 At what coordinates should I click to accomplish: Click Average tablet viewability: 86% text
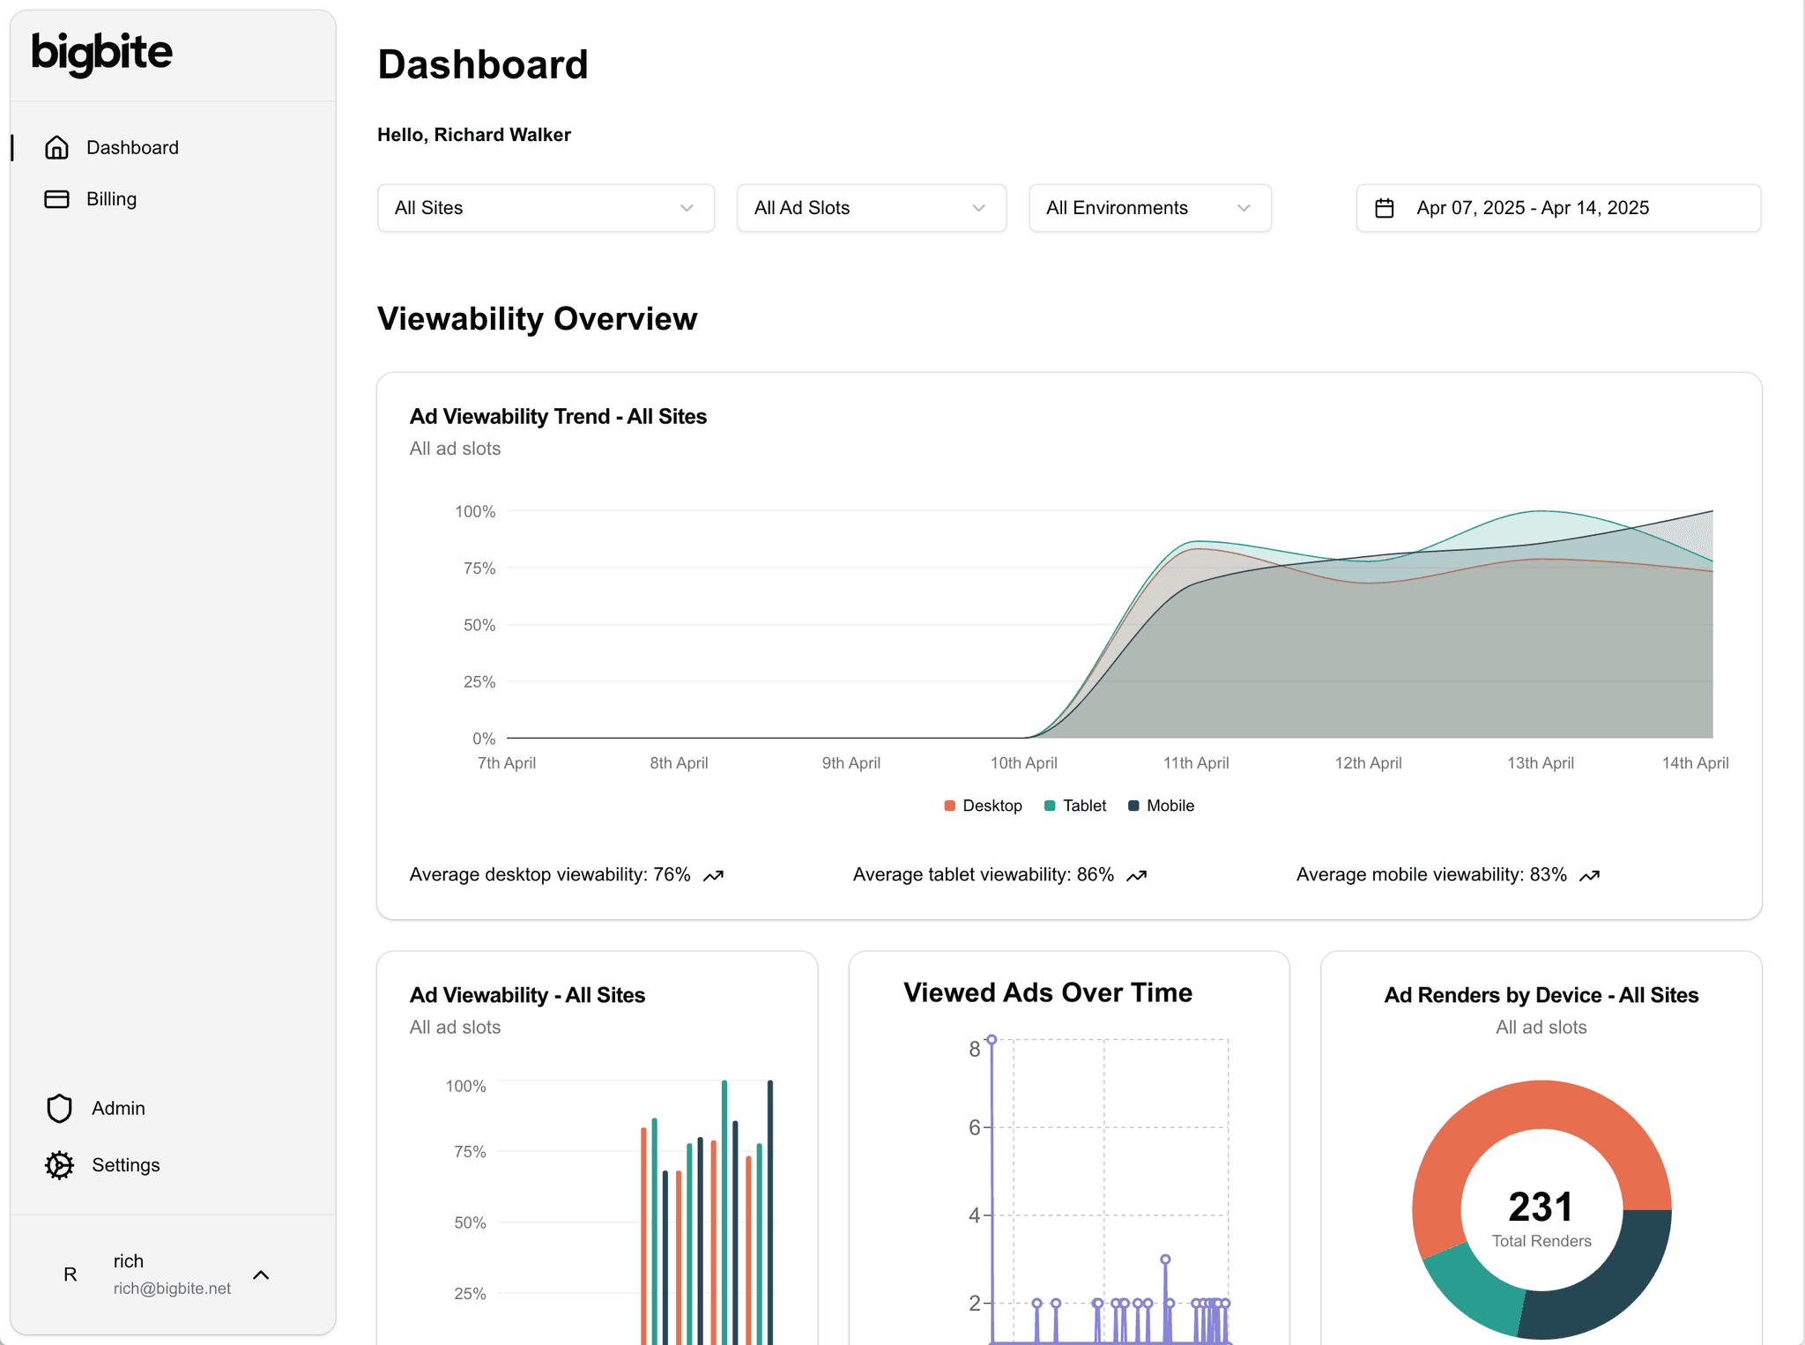point(984,875)
